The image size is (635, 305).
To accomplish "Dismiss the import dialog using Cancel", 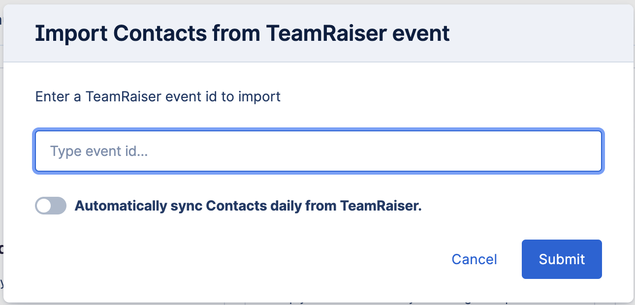I will pos(474,259).
